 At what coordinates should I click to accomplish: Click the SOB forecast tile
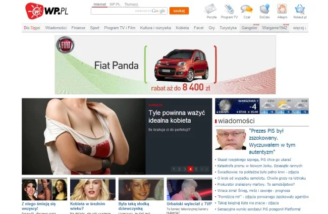301,106
